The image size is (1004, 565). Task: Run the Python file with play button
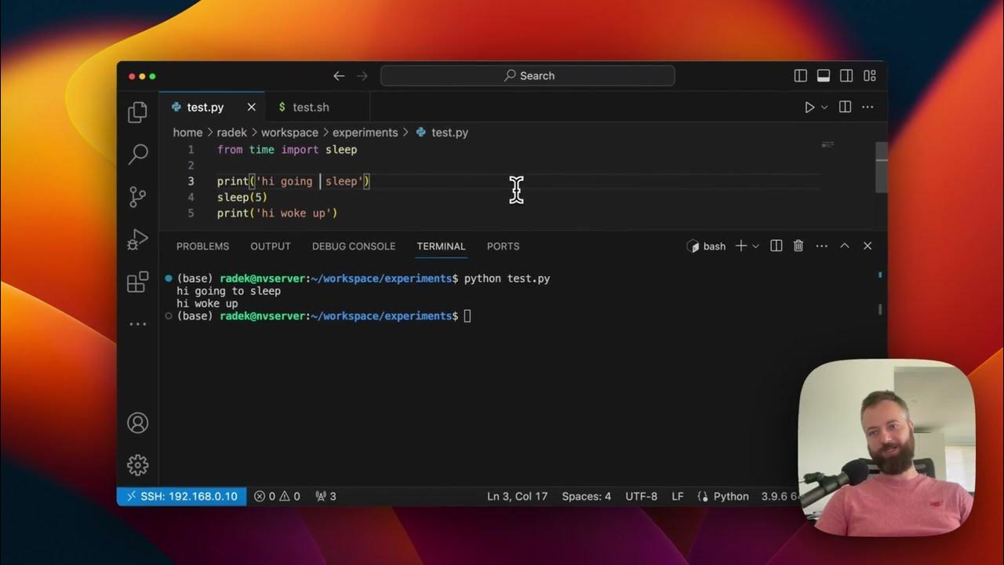pos(809,108)
